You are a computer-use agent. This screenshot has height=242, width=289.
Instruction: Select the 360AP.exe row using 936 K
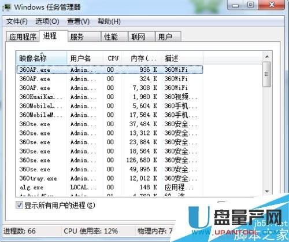coord(110,69)
